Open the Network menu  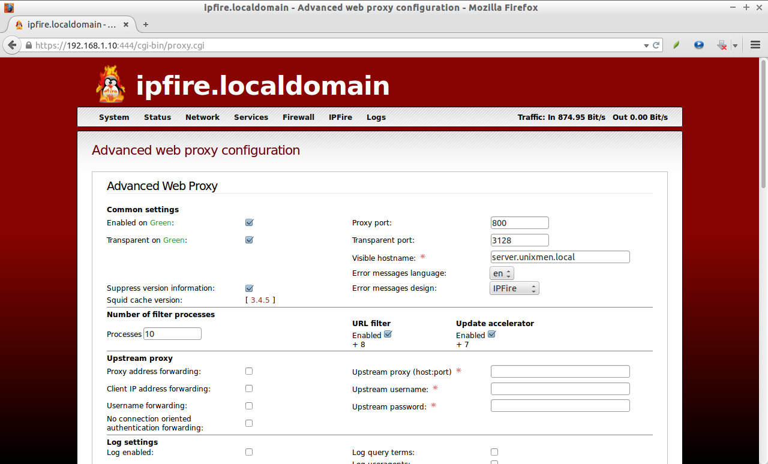click(202, 117)
